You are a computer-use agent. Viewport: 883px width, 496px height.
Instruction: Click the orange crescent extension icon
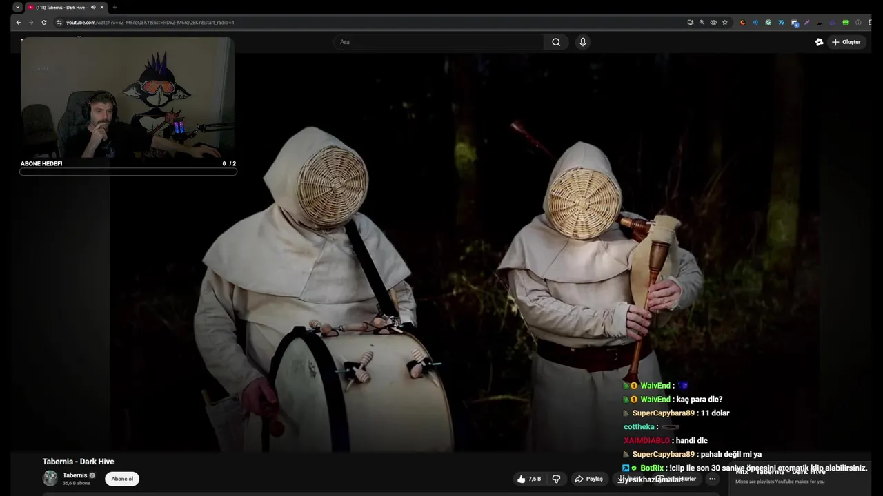pyautogui.click(x=742, y=22)
